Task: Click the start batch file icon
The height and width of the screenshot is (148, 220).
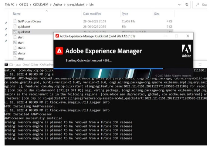Action: 15,42
